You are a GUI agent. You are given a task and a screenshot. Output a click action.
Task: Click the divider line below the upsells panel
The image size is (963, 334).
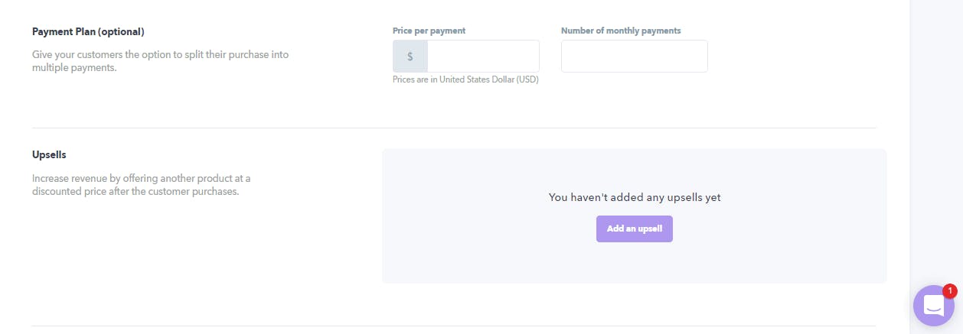[x=454, y=326]
